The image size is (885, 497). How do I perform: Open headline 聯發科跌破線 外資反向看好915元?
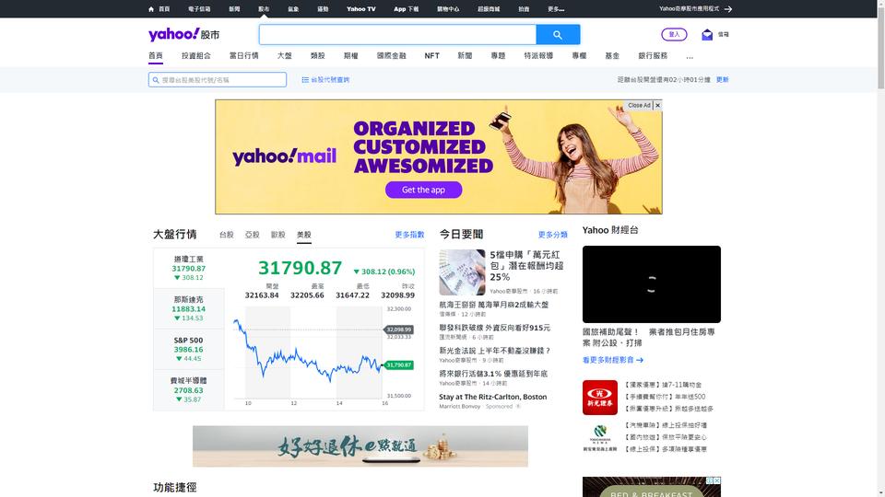(494, 328)
